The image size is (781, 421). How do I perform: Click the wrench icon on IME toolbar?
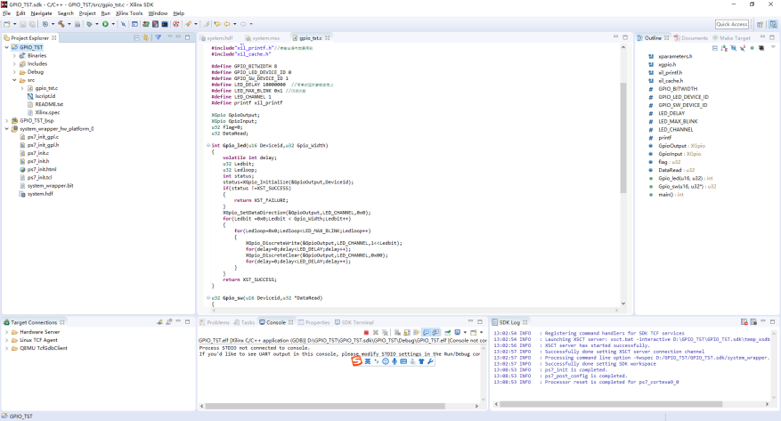pos(430,361)
